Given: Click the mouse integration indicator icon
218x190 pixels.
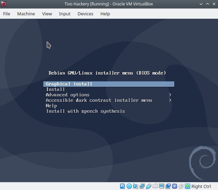Looking at the screenshot, I should [181, 186].
